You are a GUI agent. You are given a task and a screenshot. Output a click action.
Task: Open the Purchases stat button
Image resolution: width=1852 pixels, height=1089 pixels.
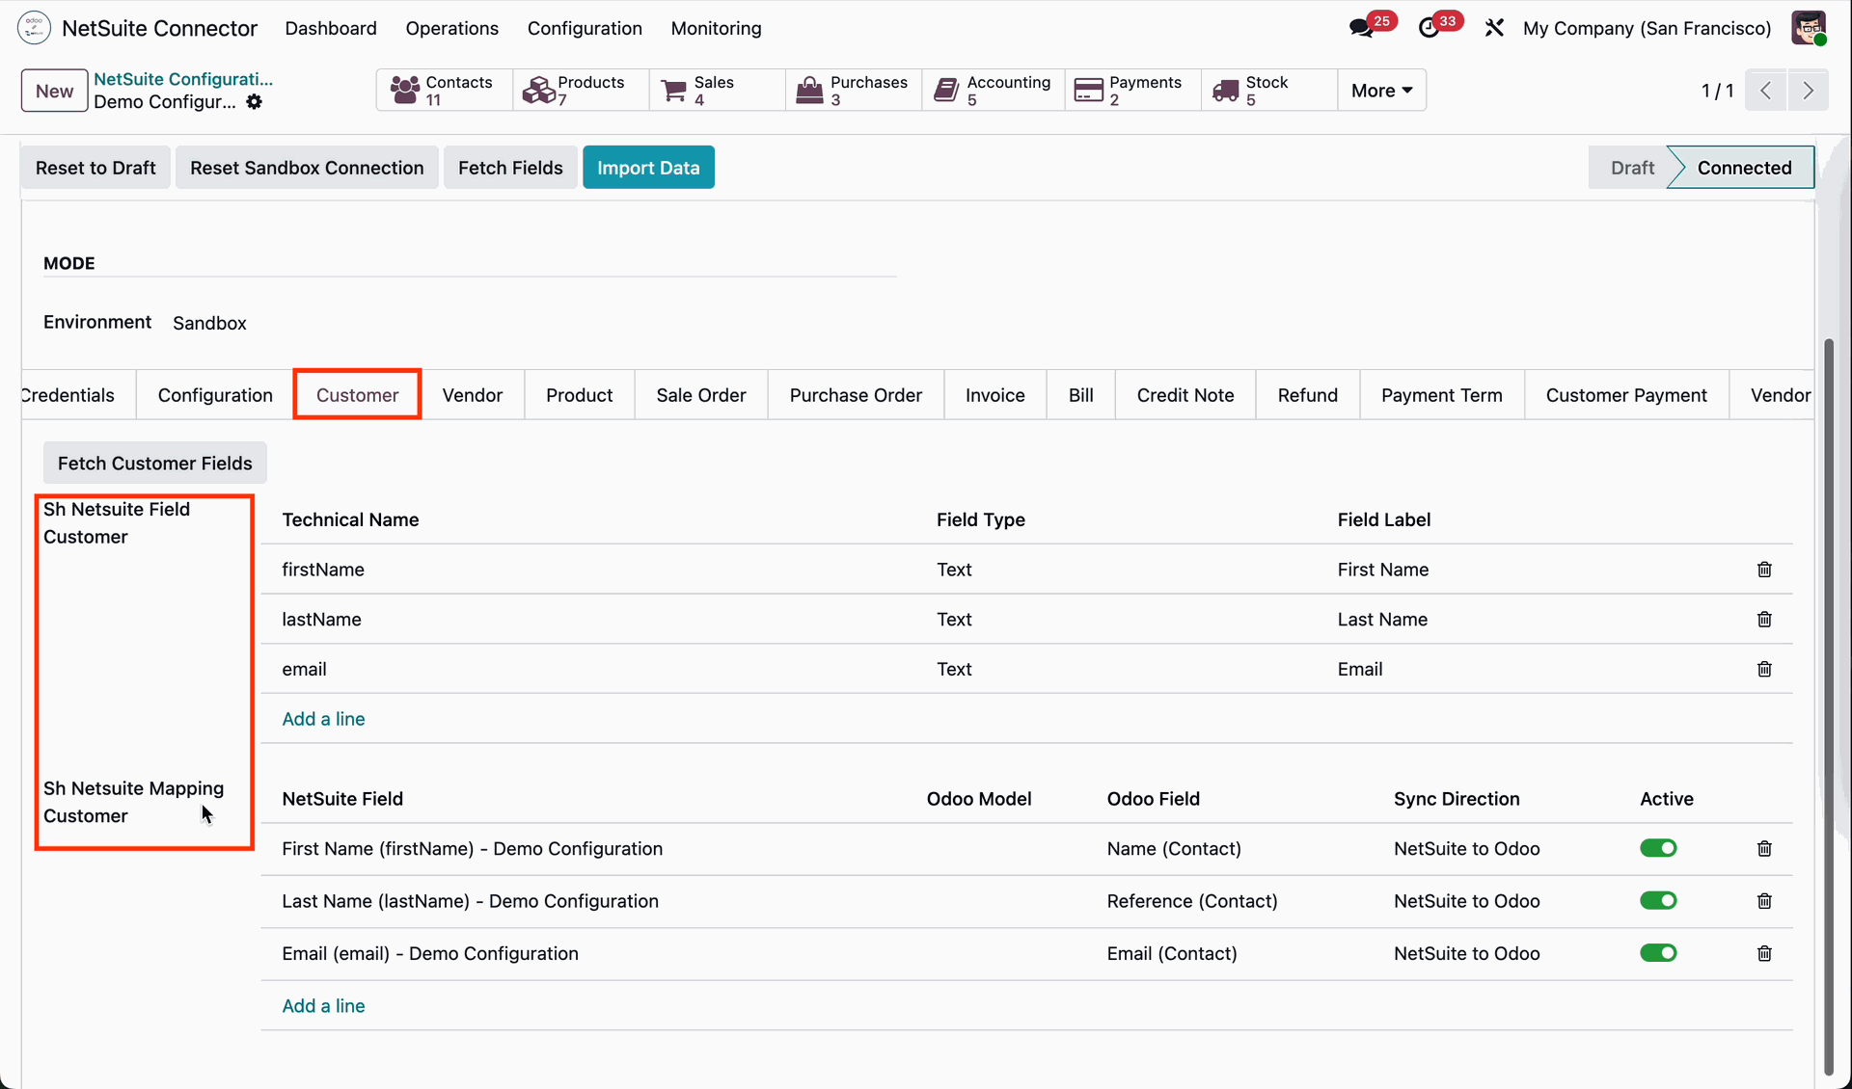tap(854, 90)
